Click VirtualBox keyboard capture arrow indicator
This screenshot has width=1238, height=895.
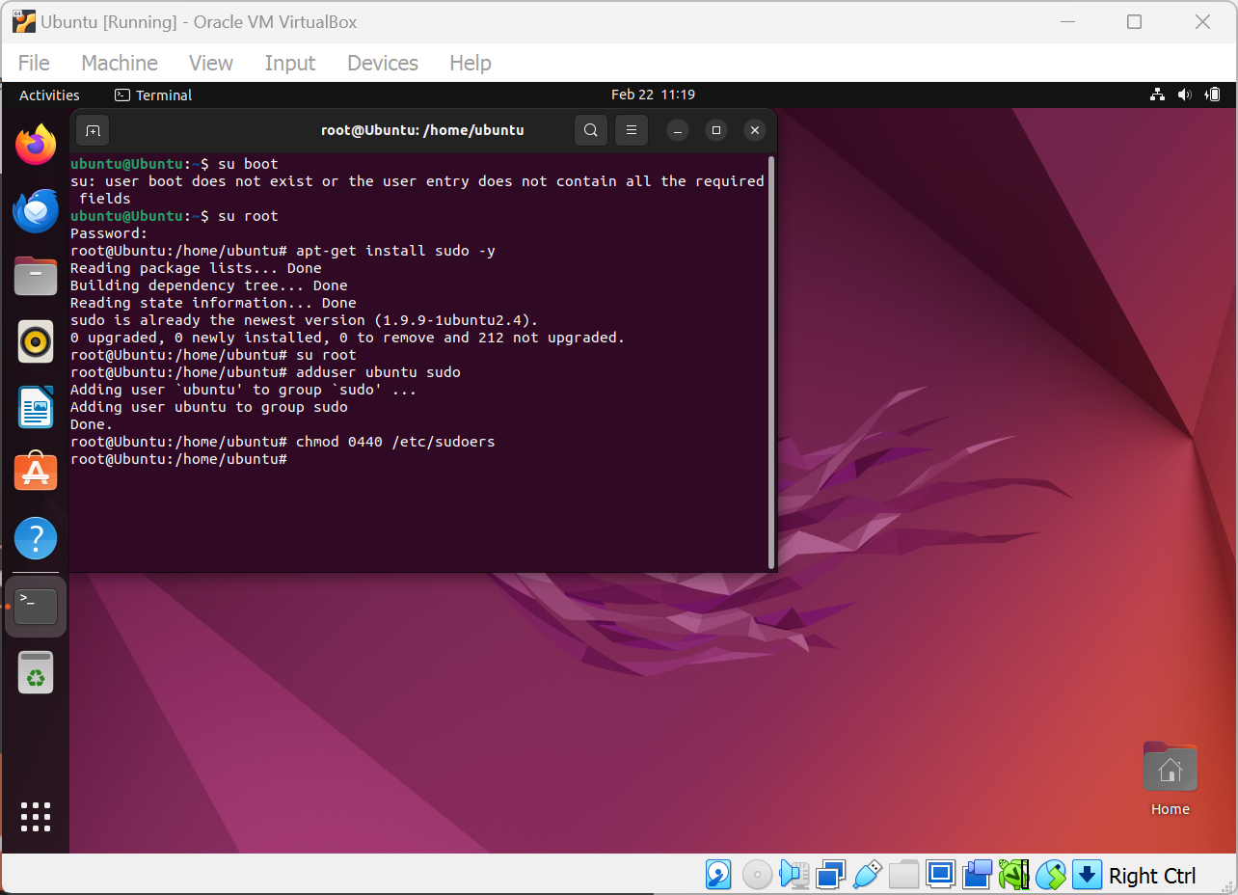tap(1087, 875)
